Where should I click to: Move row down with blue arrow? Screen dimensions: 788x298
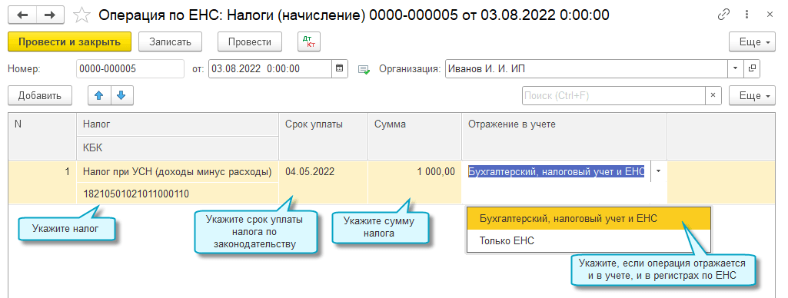(121, 95)
